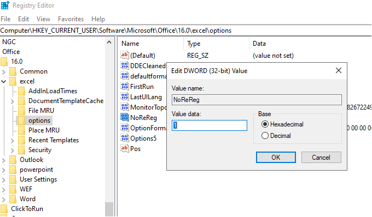
Task: Click the OptionFormat binary value icon
Action: (125, 128)
